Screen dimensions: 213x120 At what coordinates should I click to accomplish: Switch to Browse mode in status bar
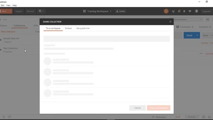tap(192, 117)
